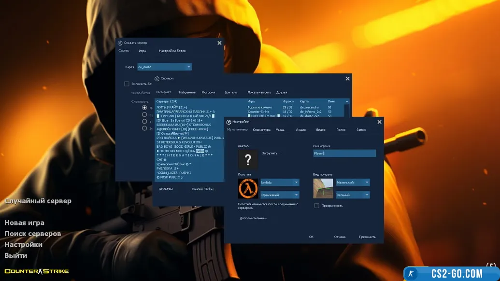Click the crosshair preview thumbnail
Screen dimensions: 500x281
(323, 188)
